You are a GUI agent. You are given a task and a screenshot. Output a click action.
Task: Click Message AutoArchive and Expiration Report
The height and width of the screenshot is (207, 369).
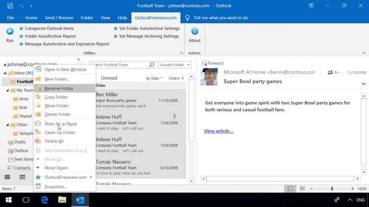(x=64, y=44)
